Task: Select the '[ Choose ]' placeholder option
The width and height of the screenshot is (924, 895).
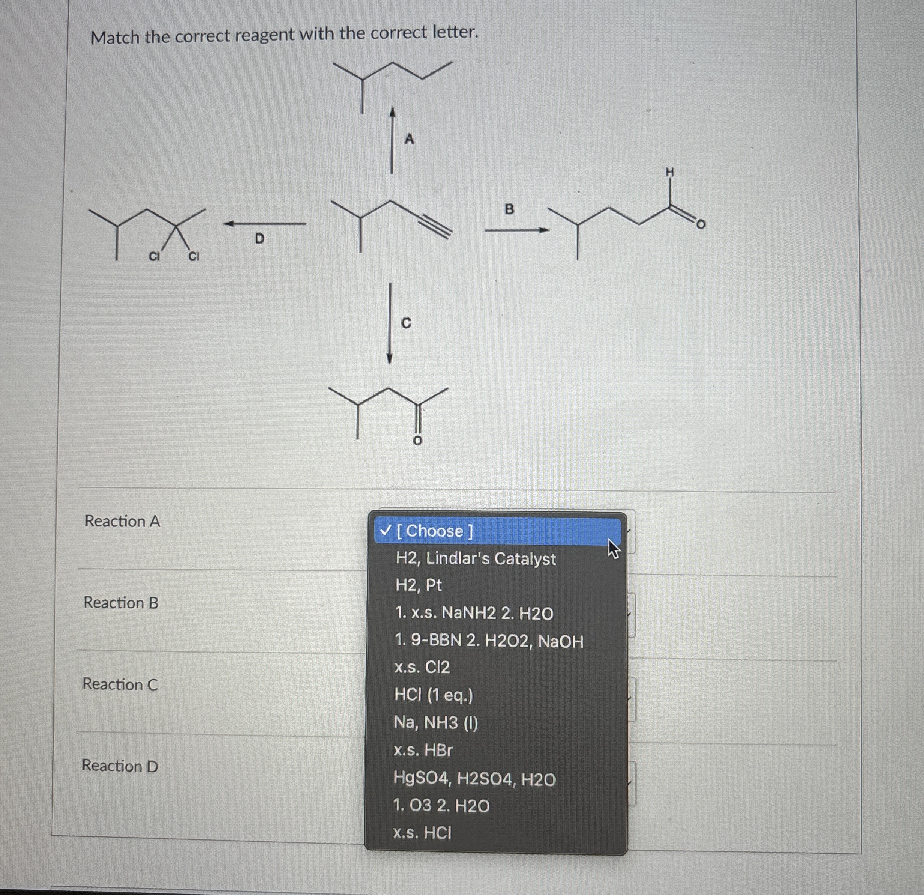Action: [497, 531]
